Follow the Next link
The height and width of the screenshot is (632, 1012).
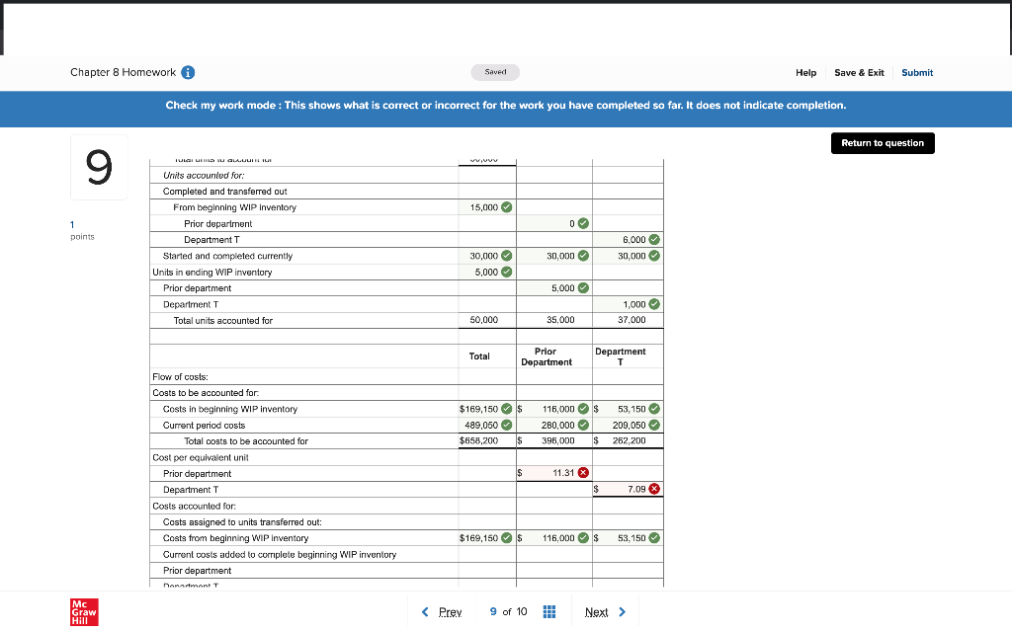click(x=597, y=611)
